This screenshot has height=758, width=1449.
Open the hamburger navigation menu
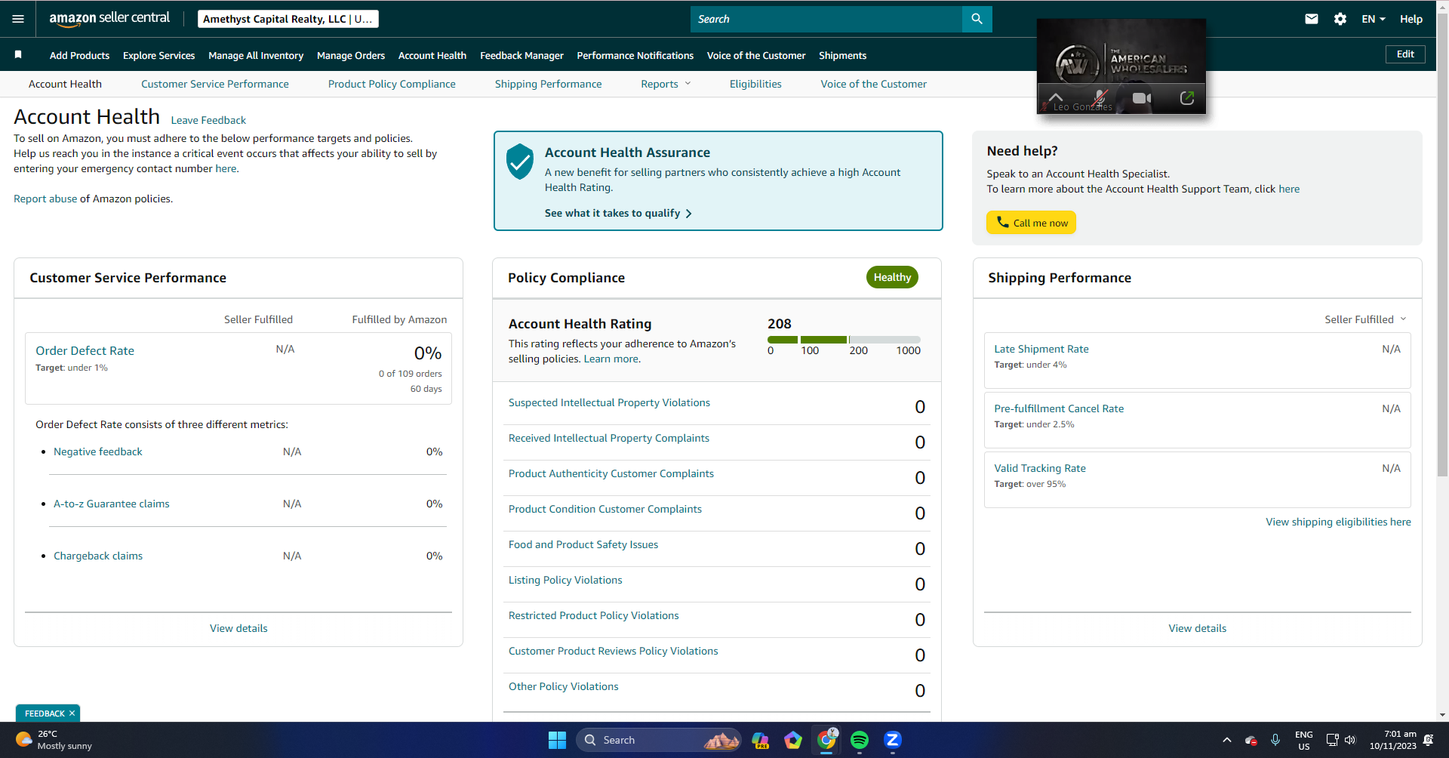pyautogui.click(x=18, y=19)
